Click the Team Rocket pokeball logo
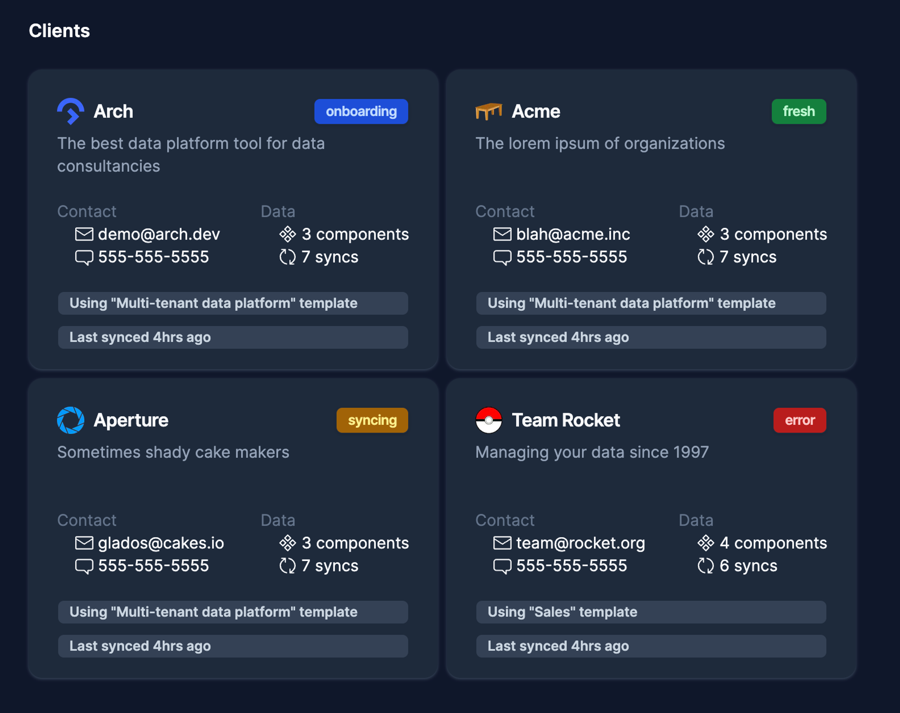Image resolution: width=900 pixels, height=713 pixels. tap(489, 420)
